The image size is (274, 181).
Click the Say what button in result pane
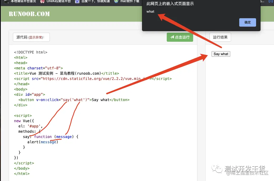tap(221, 54)
